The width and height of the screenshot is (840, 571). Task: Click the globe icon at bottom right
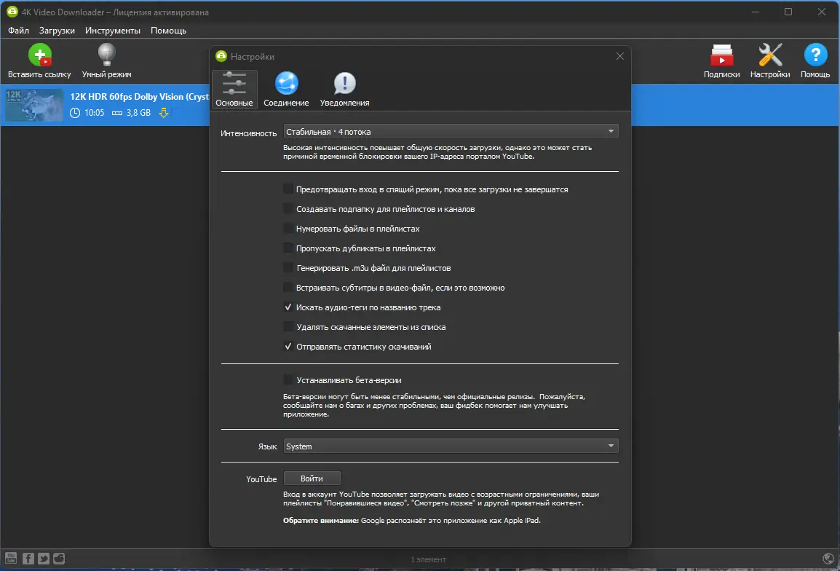828,559
